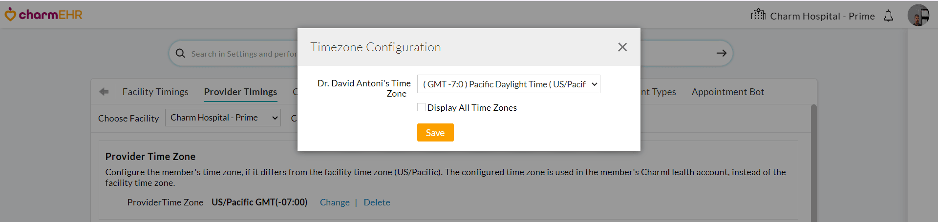Open the notifications bell
Viewport: 938px width, 222px height.
tap(888, 16)
